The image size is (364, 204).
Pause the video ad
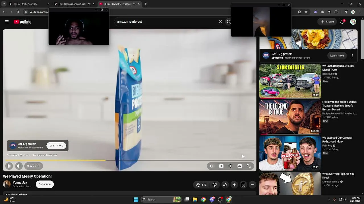[9, 166]
